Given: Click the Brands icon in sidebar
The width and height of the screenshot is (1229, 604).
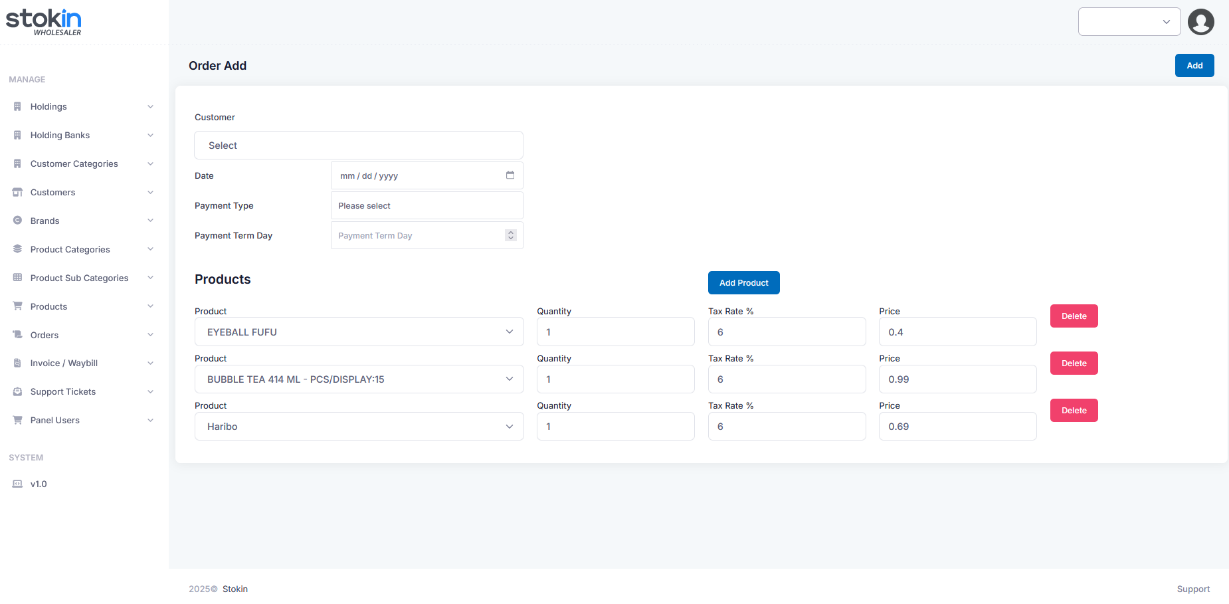Looking at the screenshot, I should pyautogui.click(x=17, y=221).
